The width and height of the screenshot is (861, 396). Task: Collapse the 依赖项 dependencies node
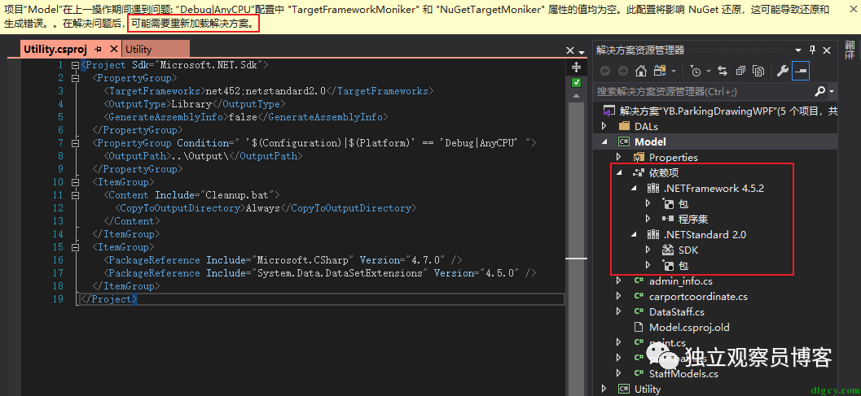pyautogui.click(x=619, y=172)
